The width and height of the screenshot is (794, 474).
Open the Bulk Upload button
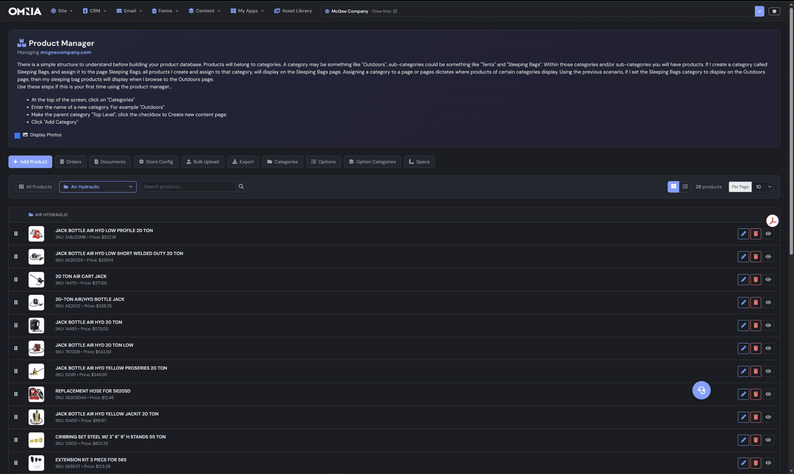(x=202, y=162)
